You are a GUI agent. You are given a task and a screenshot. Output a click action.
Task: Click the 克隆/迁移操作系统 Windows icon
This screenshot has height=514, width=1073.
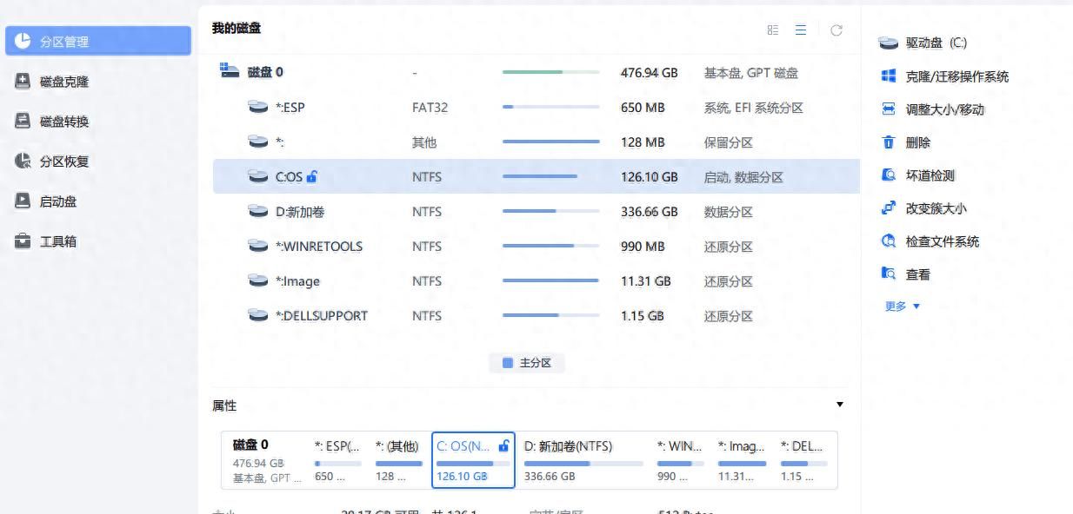888,76
